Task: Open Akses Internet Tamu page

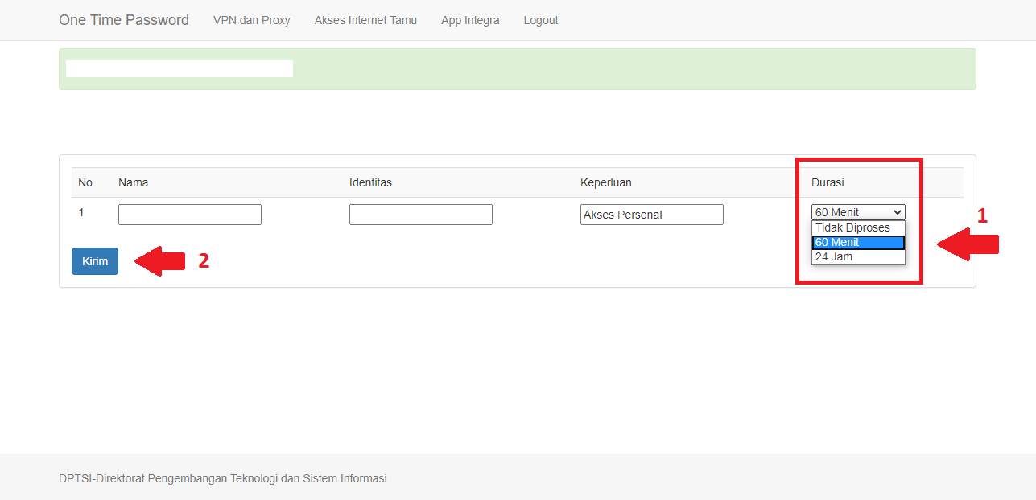Action: coord(365,20)
